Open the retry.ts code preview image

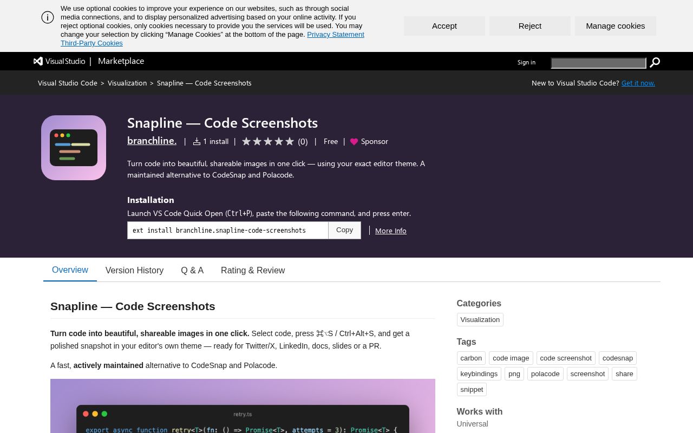click(243, 406)
